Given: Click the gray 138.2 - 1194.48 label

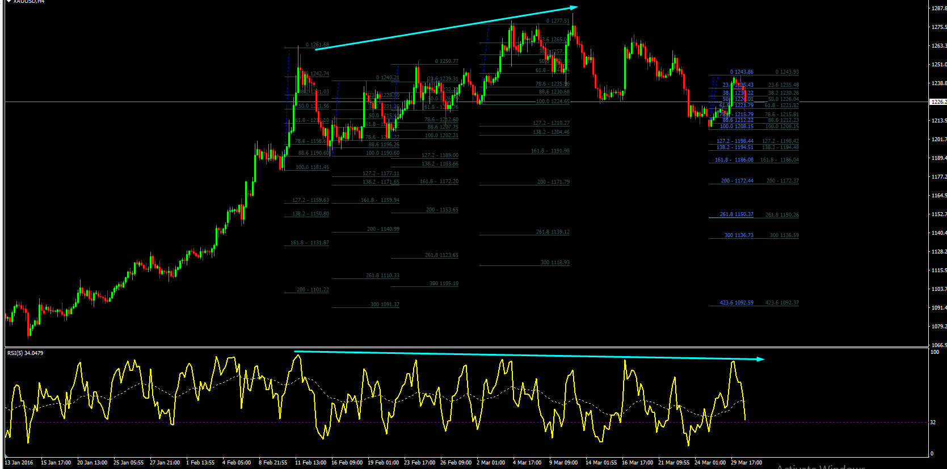Looking at the screenshot, I should pyautogui.click(x=780, y=147).
